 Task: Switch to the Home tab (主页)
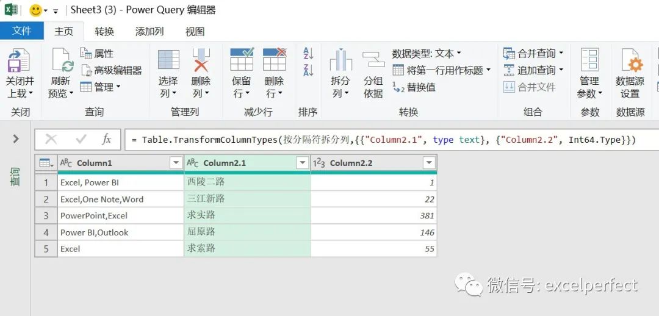tap(64, 31)
